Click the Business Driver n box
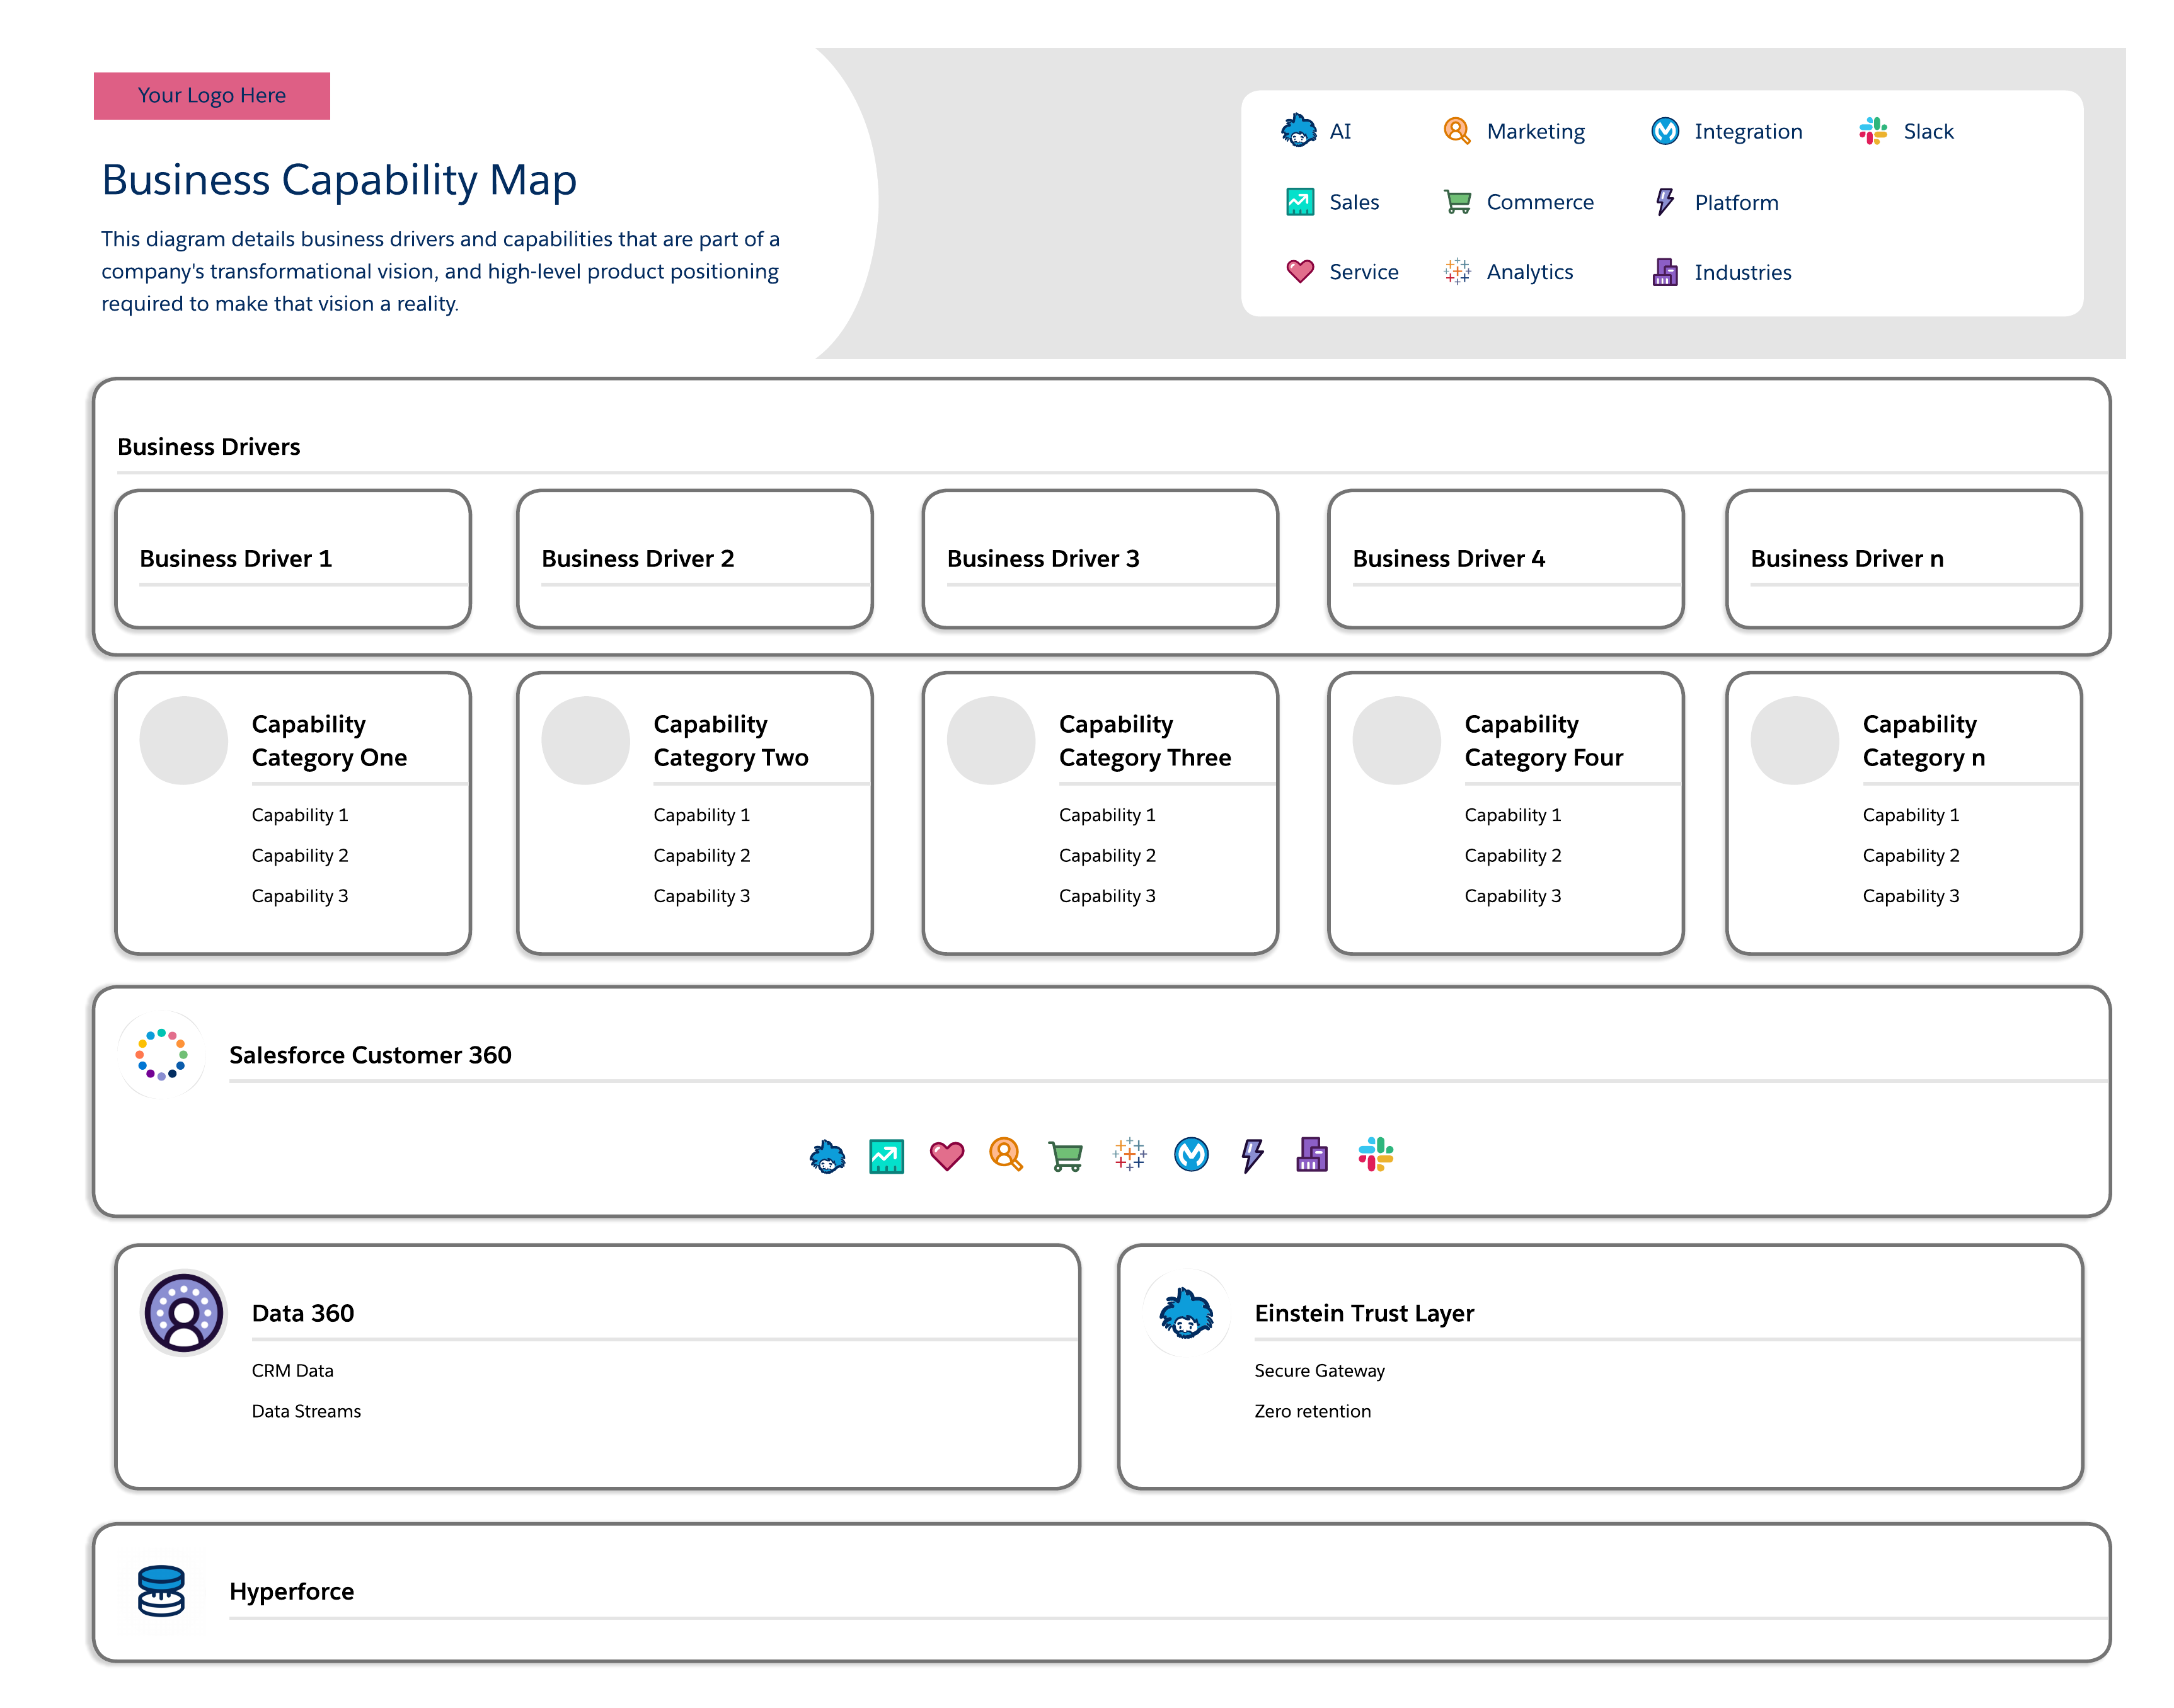This screenshot has width=2174, height=1708. point(1903,559)
